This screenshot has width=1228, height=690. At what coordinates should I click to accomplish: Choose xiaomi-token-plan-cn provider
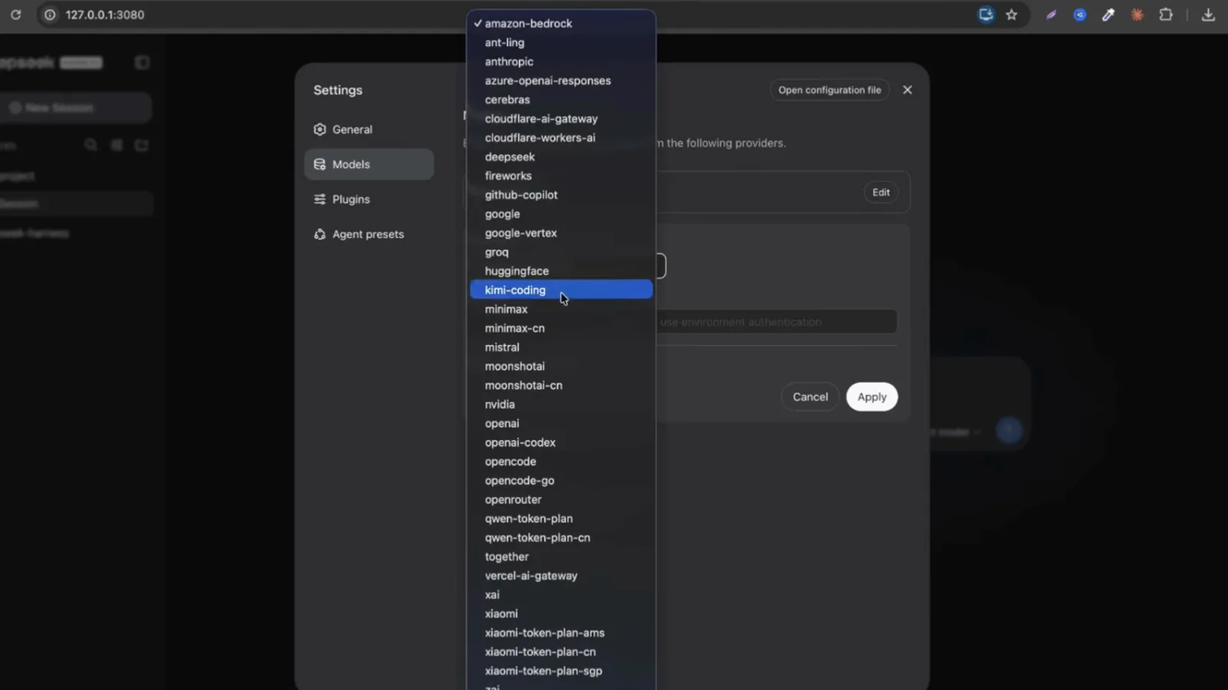point(561,652)
